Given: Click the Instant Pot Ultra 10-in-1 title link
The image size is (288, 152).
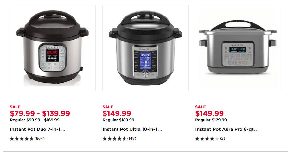Looking at the screenshot, I should pos(132,129).
